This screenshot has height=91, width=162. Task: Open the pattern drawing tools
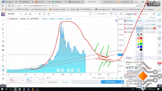click(x=3, y=41)
